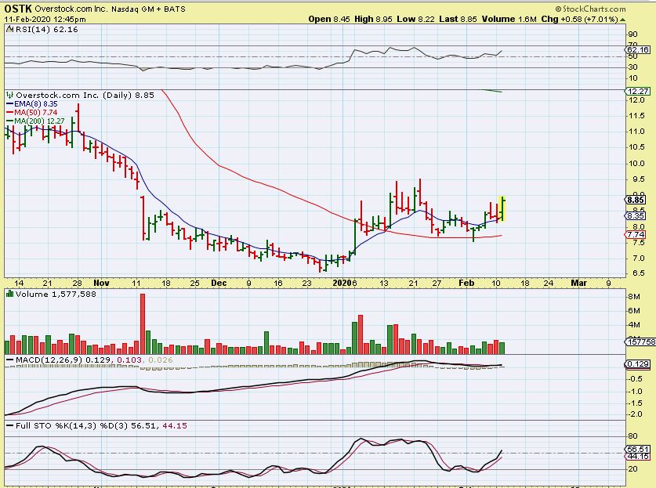Click the Nov label on the date axis

(x=101, y=283)
